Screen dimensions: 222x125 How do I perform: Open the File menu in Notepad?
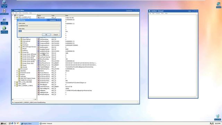tap(150, 14)
